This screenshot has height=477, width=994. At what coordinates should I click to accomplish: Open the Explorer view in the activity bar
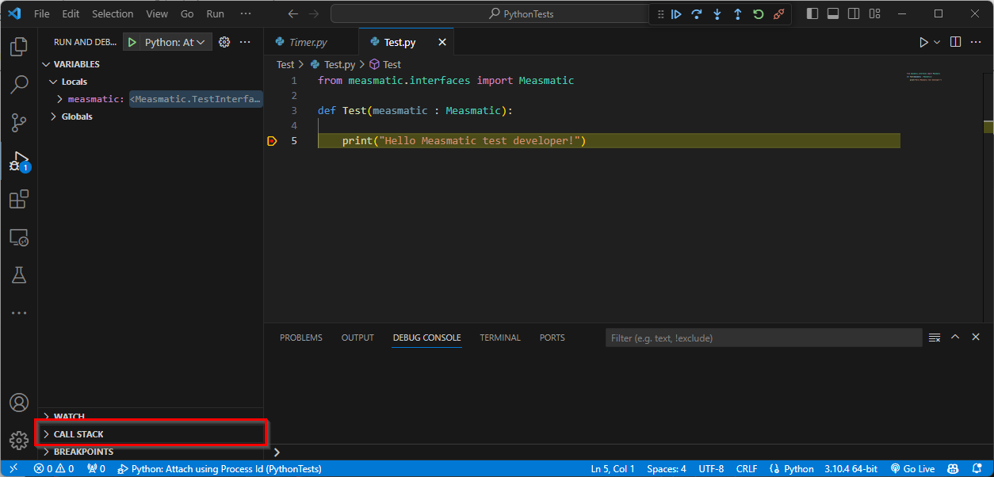click(19, 47)
